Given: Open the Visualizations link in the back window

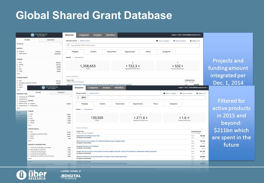Looking at the screenshot, I should (x=79, y=57).
